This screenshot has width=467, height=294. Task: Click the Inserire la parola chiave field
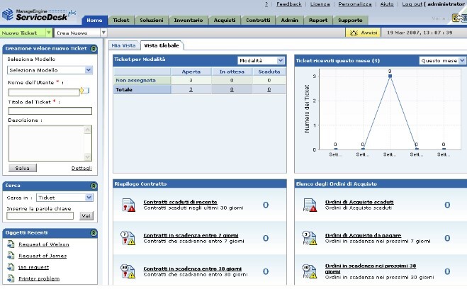pos(40,215)
